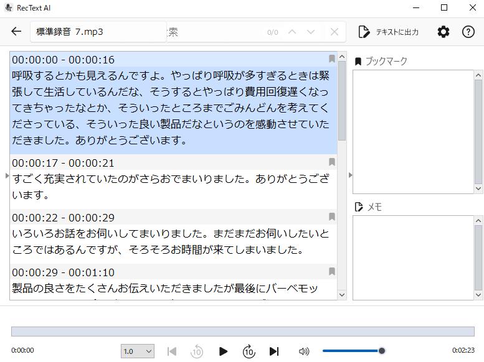Click in the メモ text area

(x=412, y=258)
